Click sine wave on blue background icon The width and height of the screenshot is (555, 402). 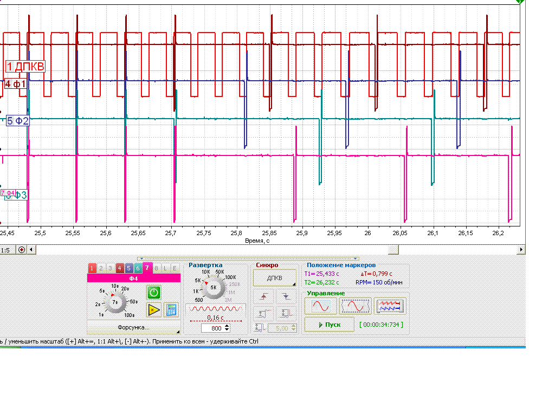pyautogui.click(x=321, y=306)
